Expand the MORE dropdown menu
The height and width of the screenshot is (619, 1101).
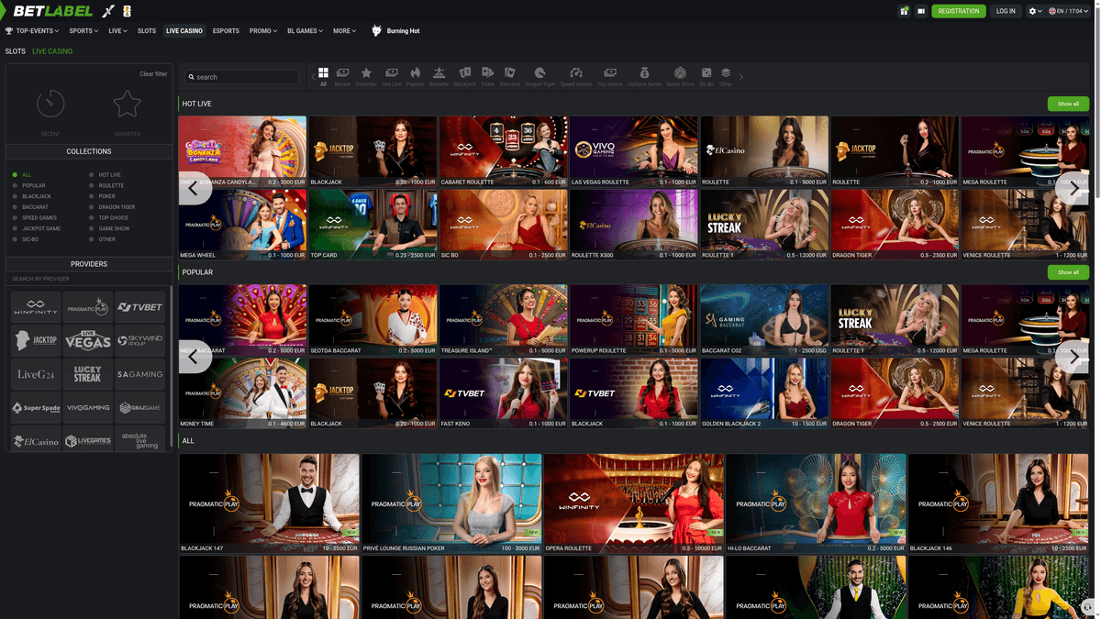[344, 31]
